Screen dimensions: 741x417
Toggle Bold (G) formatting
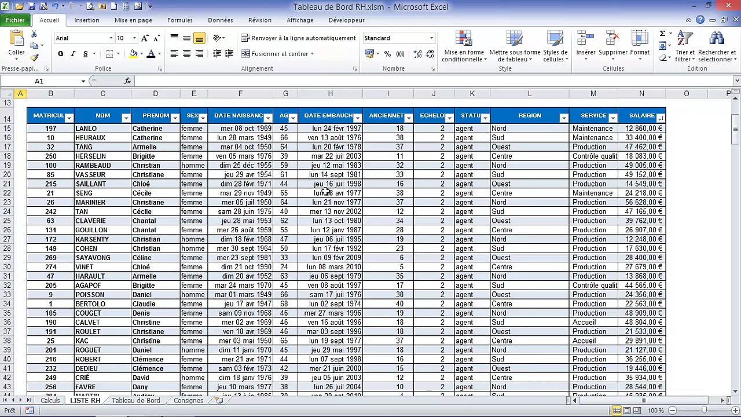[60, 54]
